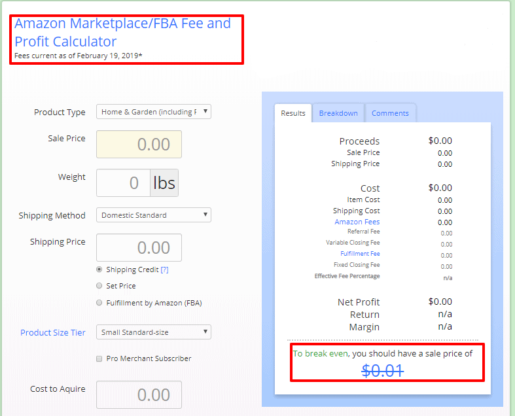
Task: Select Fulfillment by Amazon (FBA) radio
Action: (x=99, y=303)
